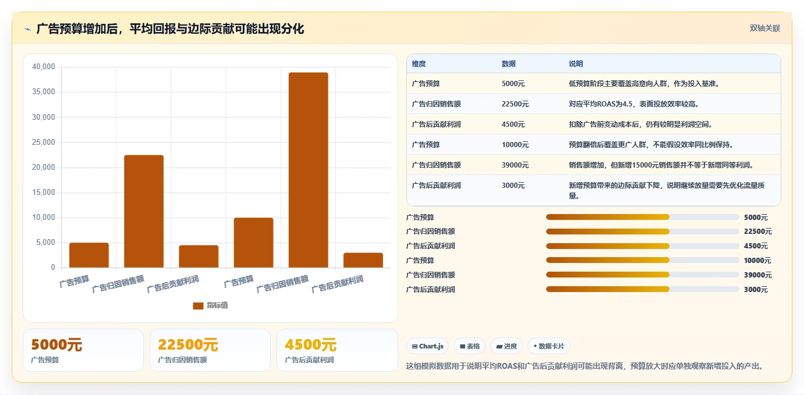
Task: Click the note beginning 销售额增加，但新增15000元
Action: tap(661, 165)
